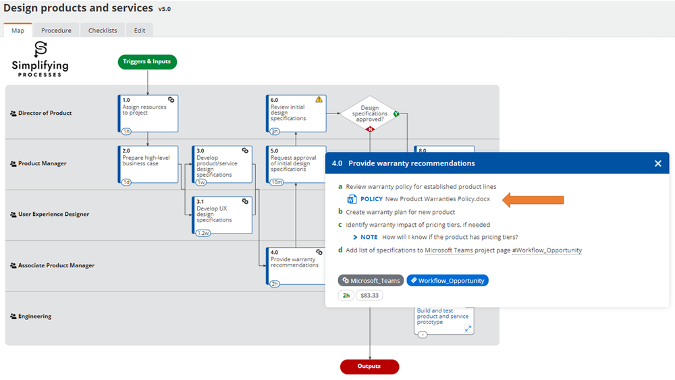This screenshot has height=380, width=675.
Task: Click the green Y marker on the decision
Action: [x=396, y=113]
